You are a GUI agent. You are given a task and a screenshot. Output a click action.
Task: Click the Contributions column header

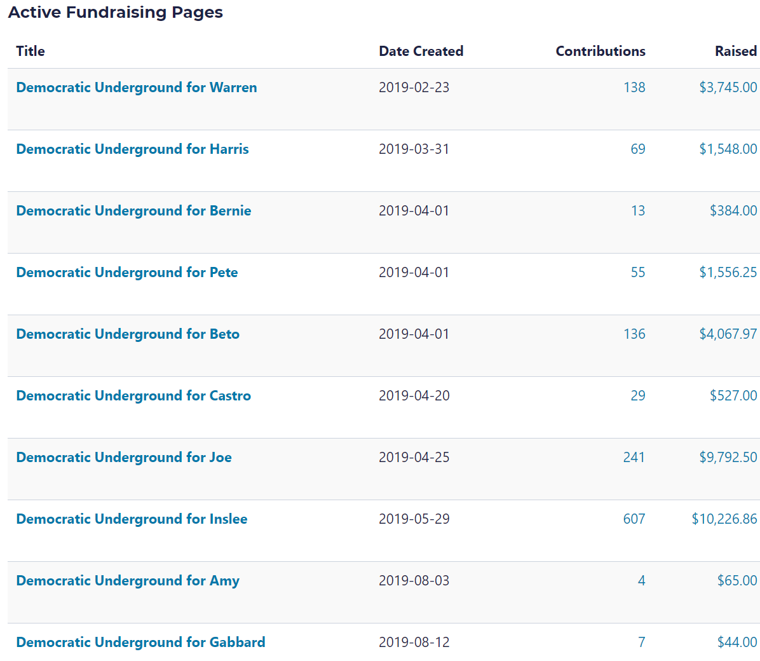point(600,51)
